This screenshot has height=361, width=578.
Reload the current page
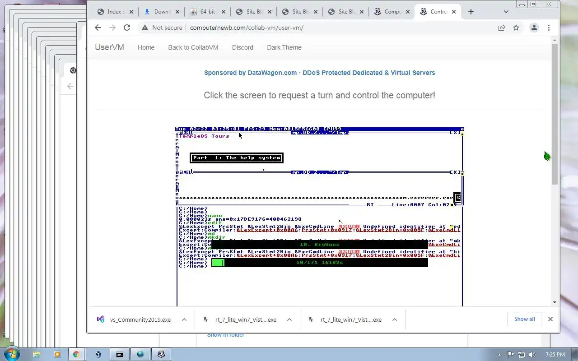(x=127, y=28)
